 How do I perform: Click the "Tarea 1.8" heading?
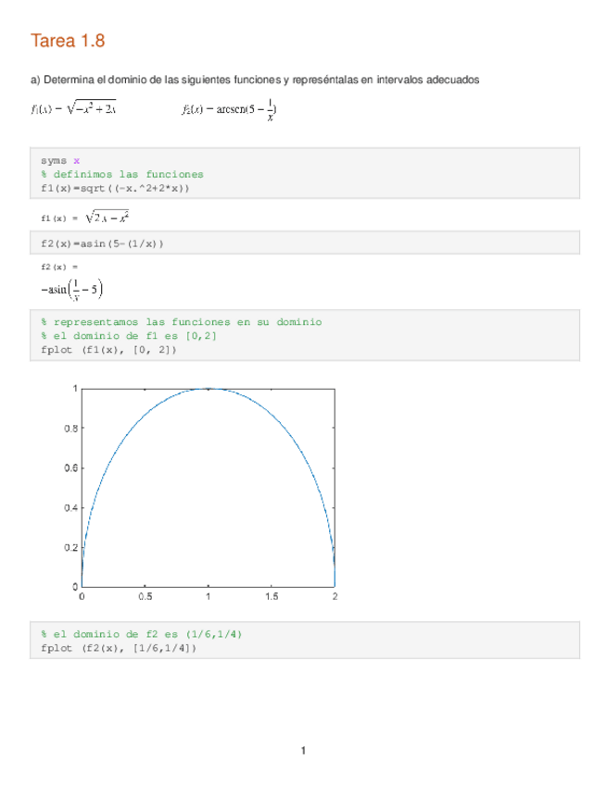click(x=68, y=41)
